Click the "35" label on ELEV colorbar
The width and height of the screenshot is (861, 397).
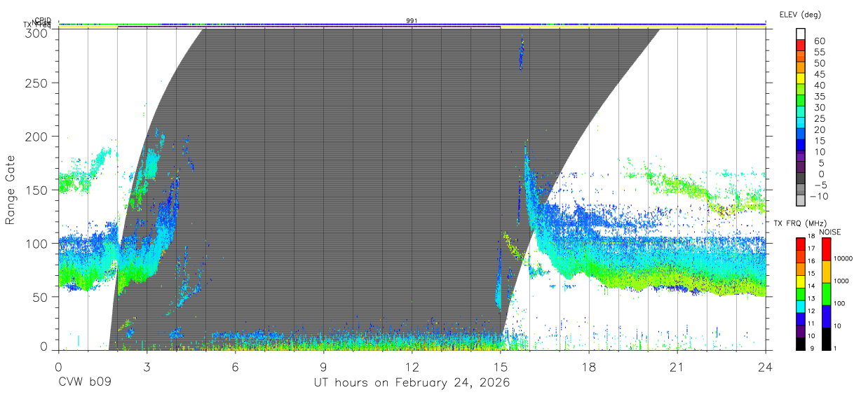point(819,97)
